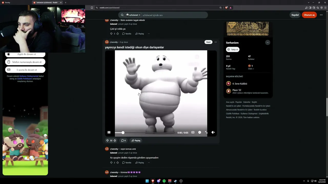
Task: Switch to the Vennity browser tab
Action: (x=15, y=3)
